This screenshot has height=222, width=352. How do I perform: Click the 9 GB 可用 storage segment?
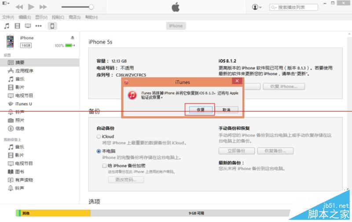click(x=191, y=213)
